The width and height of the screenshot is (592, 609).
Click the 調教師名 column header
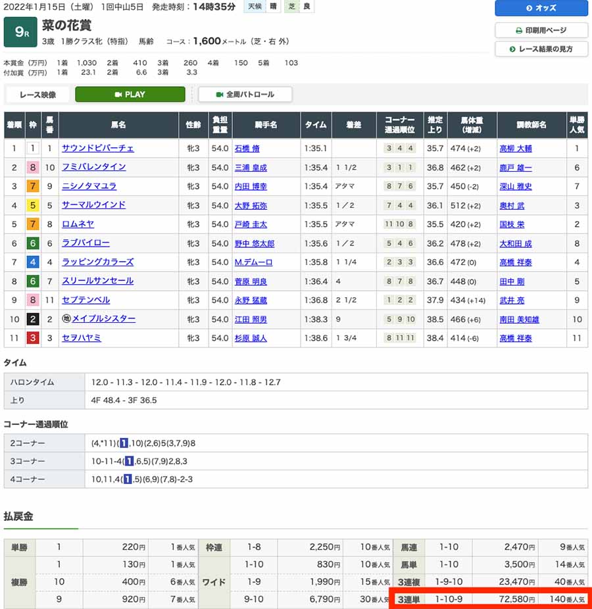531,125
